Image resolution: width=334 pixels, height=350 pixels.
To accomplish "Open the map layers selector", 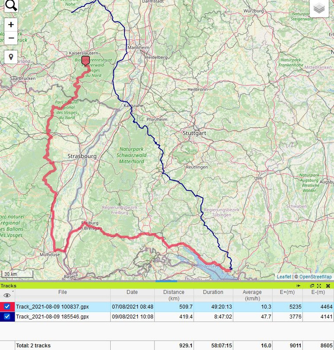I will tap(319, 8).
